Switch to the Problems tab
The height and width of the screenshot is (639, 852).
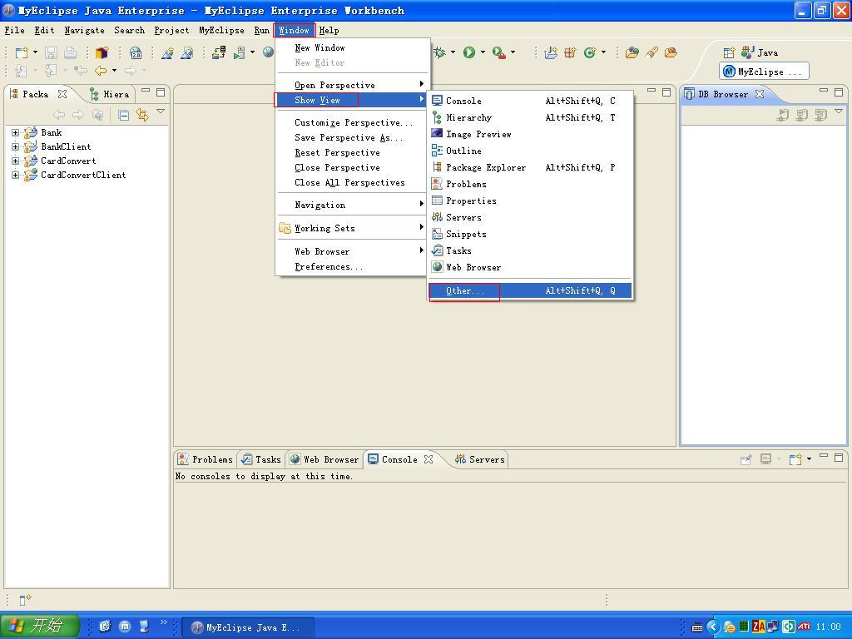click(206, 459)
